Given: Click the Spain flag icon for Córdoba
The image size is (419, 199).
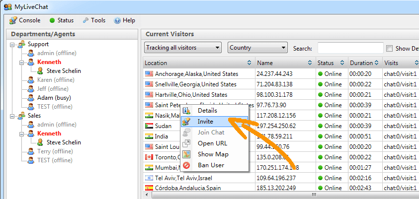Looking at the screenshot, I should coord(149,189).
